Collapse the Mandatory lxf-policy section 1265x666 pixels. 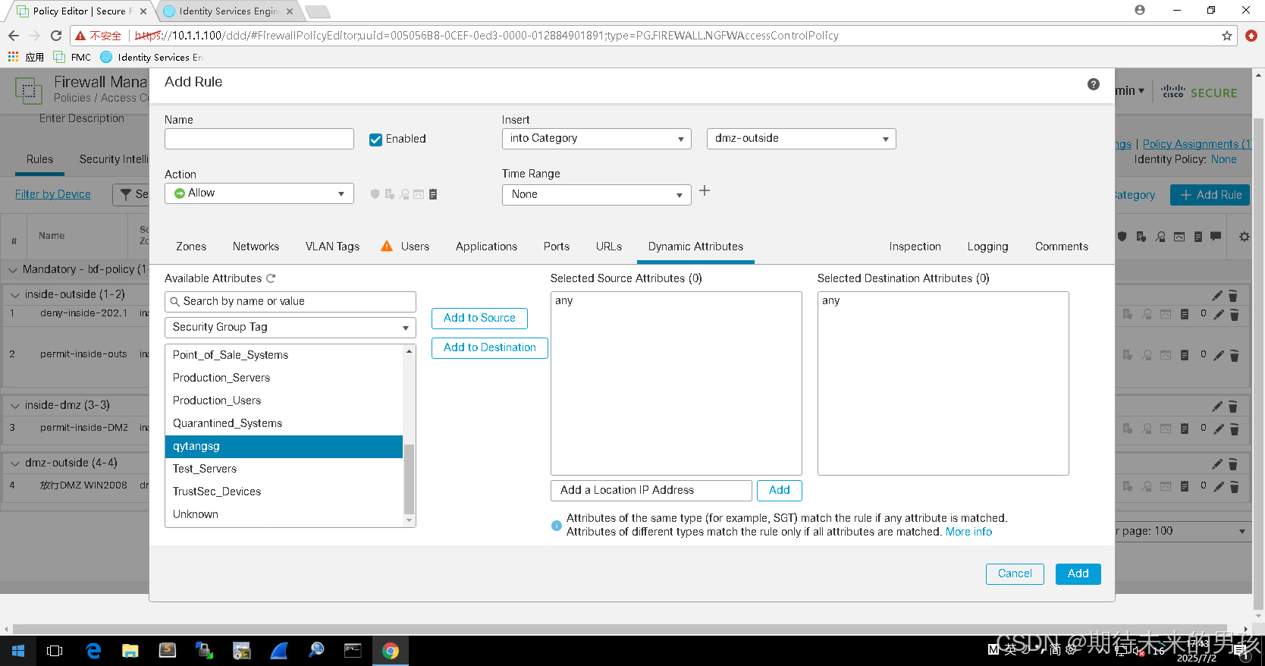pyautogui.click(x=13, y=270)
